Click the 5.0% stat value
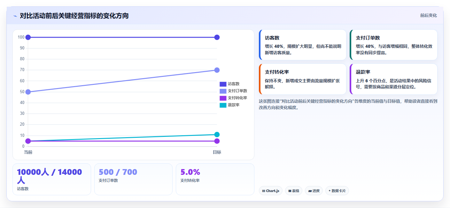450x208 pixels. pos(190,172)
